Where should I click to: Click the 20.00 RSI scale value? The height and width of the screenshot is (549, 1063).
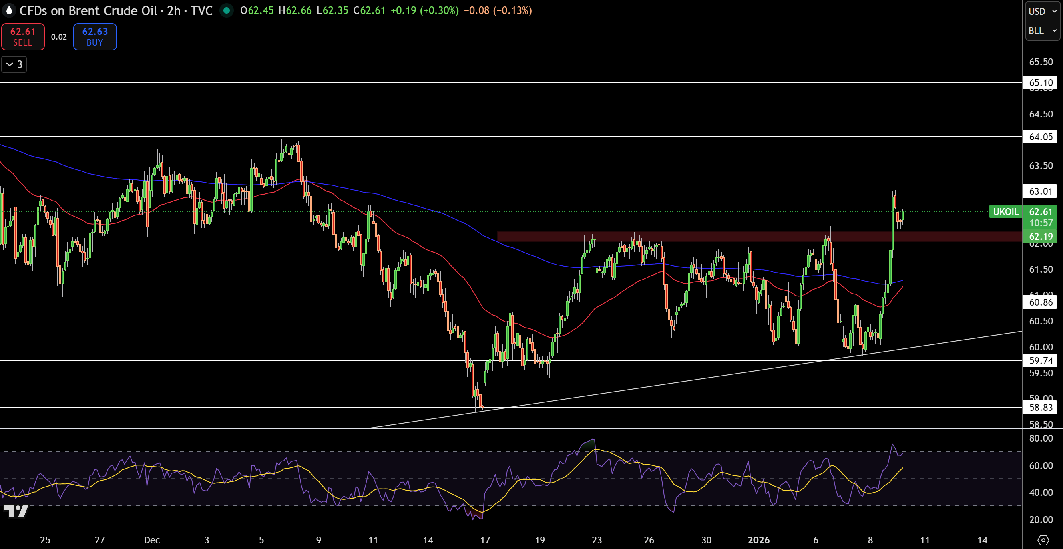point(1041,520)
